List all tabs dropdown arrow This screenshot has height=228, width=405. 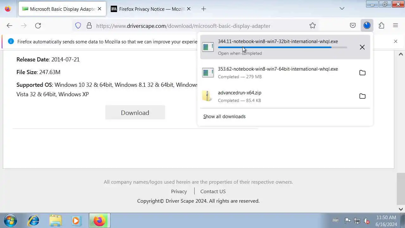pos(342,9)
